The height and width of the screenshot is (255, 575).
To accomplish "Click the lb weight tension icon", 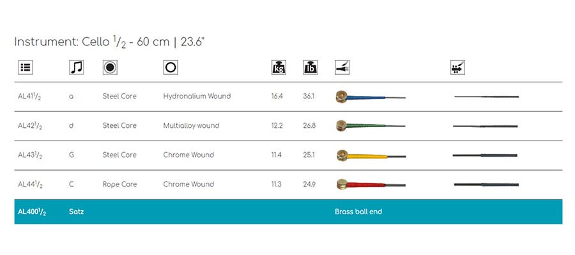I will pos(310,68).
